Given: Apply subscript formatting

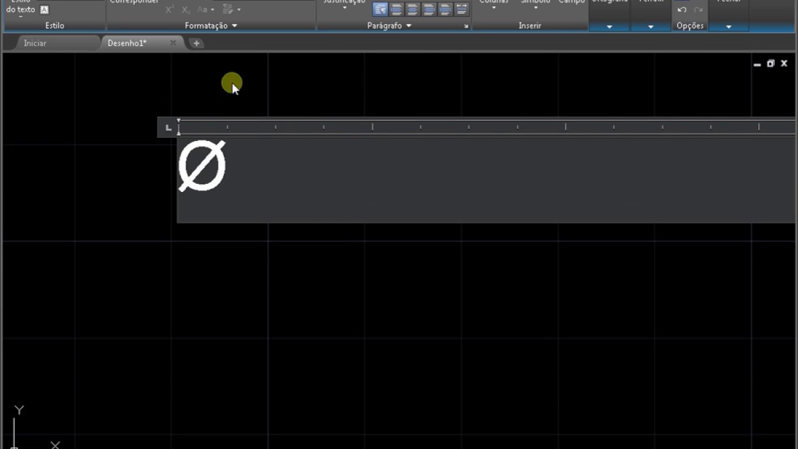Looking at the screenshot, I should tap(186, 9).
